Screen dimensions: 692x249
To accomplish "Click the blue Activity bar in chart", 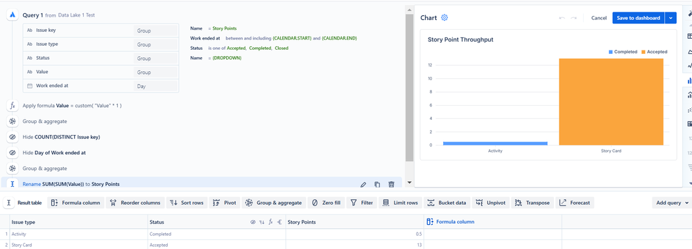I will [495, 143].
